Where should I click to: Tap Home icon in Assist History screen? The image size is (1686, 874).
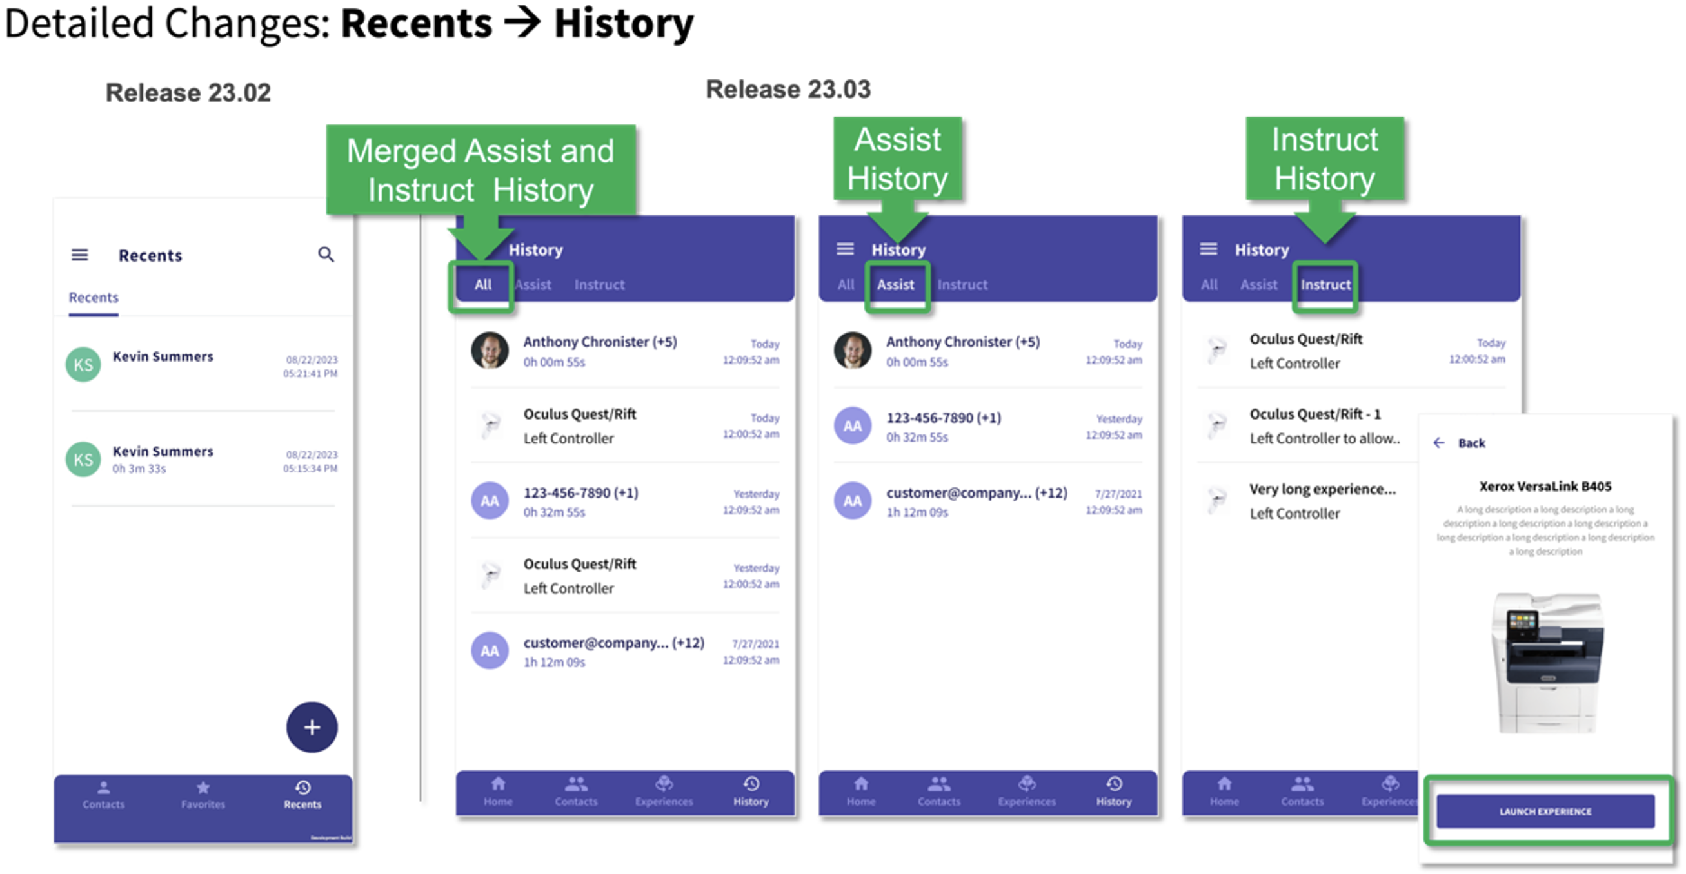tap(860, 784)
